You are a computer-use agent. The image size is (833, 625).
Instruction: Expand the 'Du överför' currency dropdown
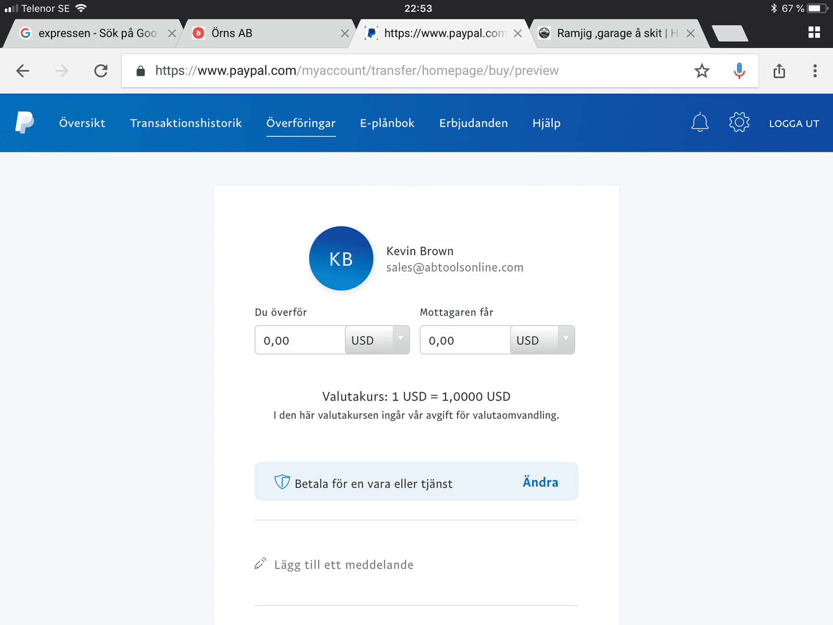coord(377,340)
